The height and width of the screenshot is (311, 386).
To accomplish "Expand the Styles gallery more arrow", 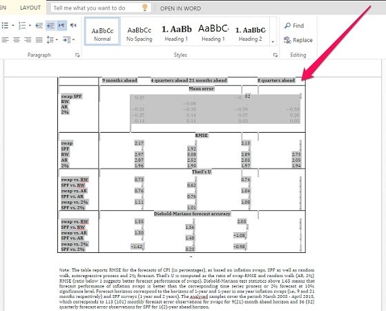I will pyautogui.click(x=273, y=41).
